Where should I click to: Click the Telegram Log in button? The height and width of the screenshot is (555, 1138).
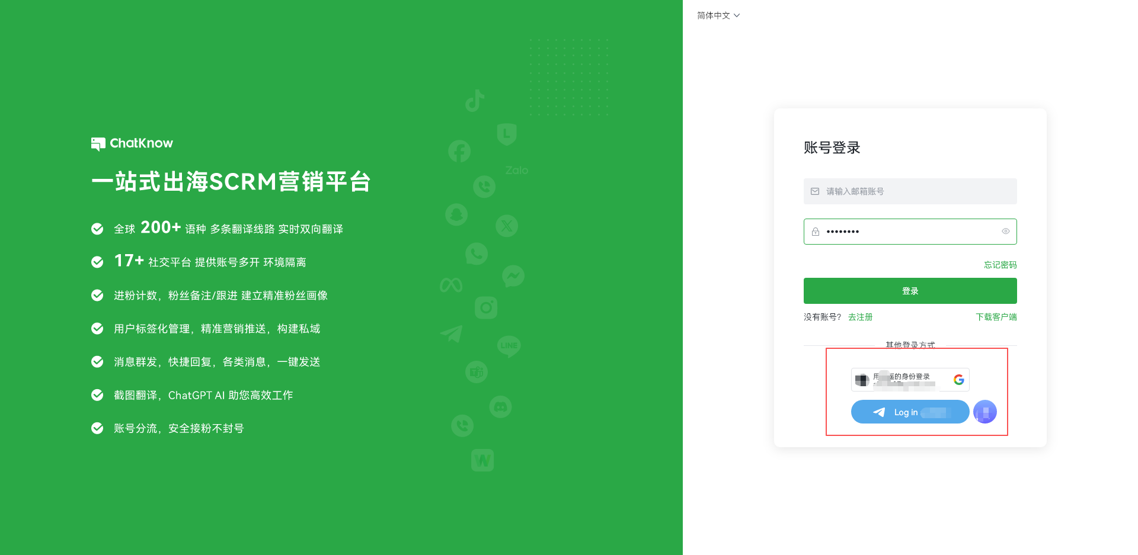910,412
